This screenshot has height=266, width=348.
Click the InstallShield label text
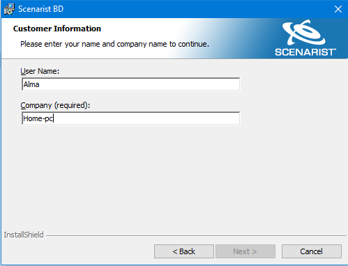[x=24, y=235]
